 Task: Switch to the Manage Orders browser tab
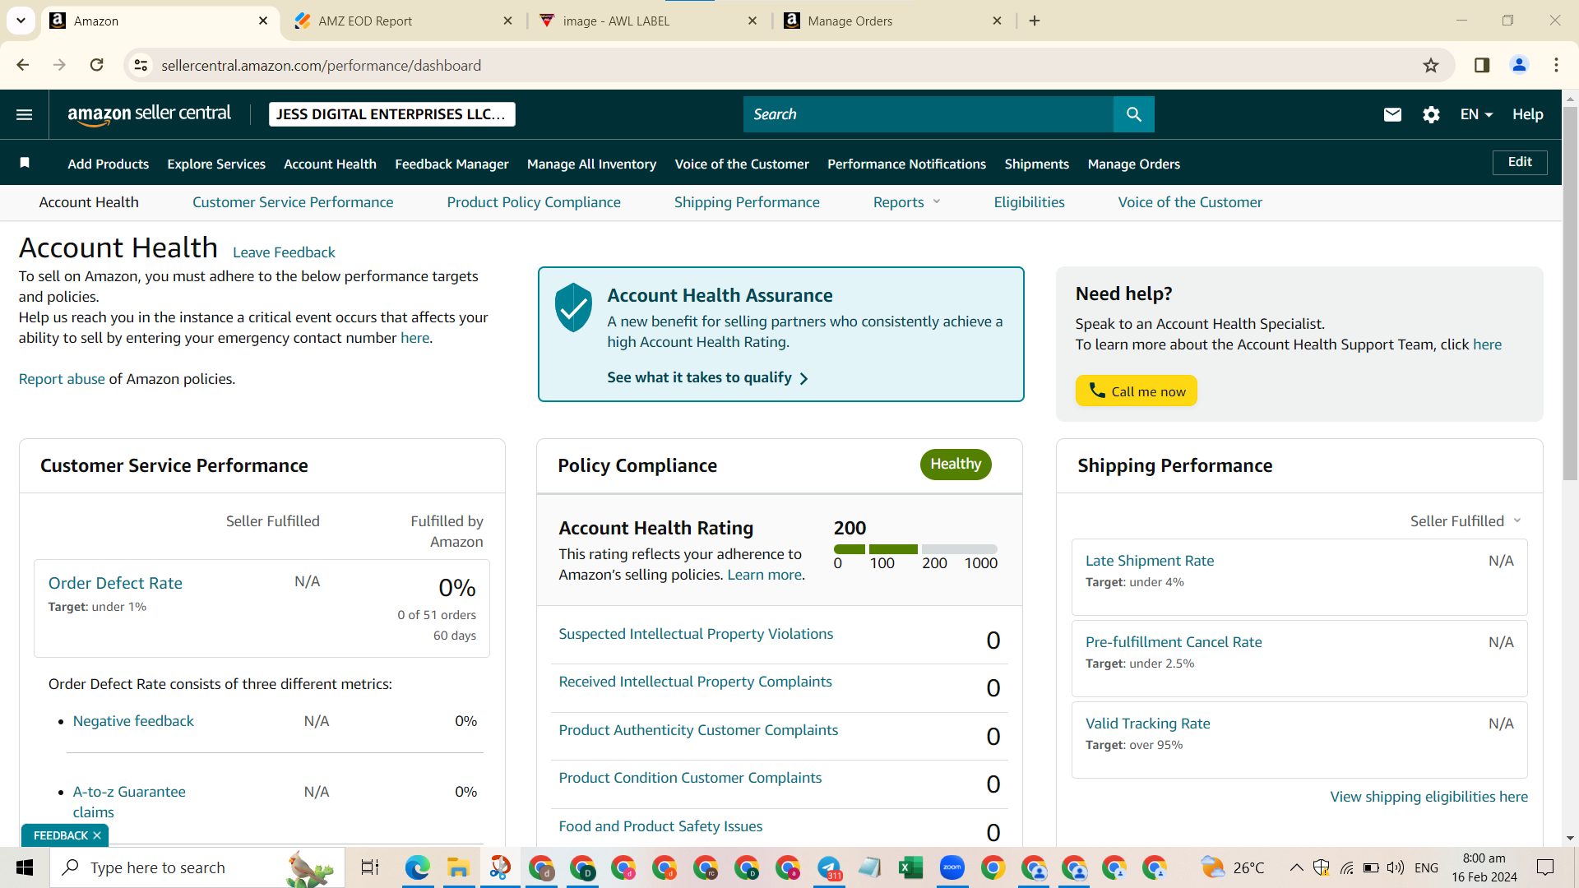click(893, 21)
